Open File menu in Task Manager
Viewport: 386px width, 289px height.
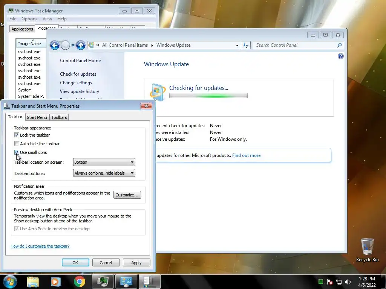(x=13, y=19)
